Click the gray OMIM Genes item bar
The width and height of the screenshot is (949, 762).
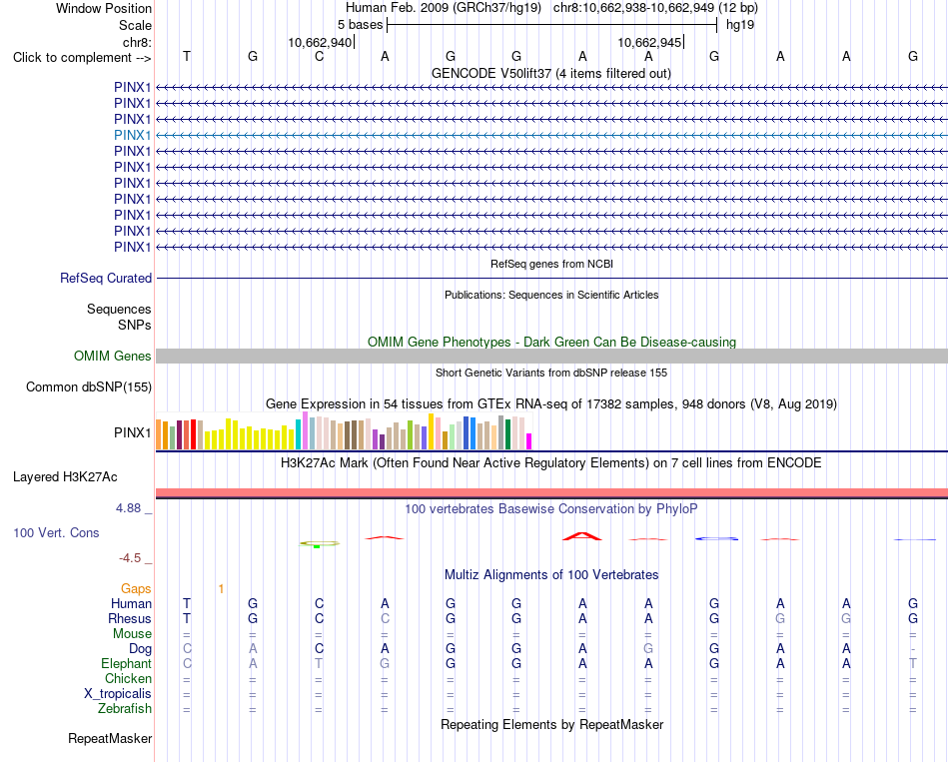coord(551,356)
